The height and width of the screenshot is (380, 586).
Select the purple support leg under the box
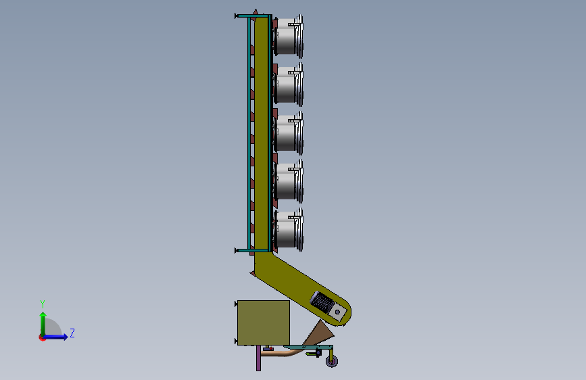pos(258,358)
